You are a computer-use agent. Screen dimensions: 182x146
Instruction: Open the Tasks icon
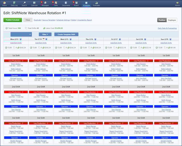[56, 3]
